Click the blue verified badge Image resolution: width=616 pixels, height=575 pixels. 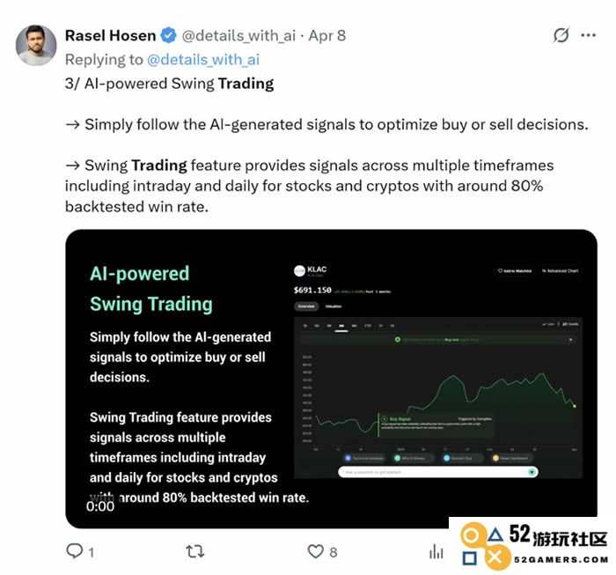(x=169, y=36)
